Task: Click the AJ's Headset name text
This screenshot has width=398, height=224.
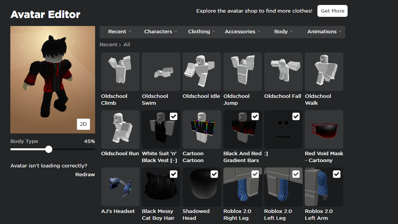Action: [x=118, y=211]
